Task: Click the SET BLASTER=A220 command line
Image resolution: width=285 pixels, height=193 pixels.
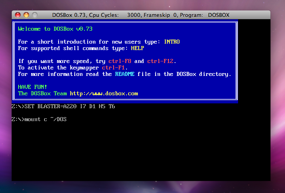Action: (x=63, y=107)
